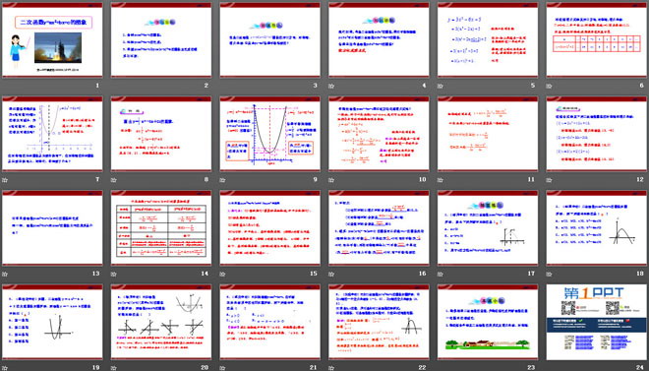Select slide 14 thumbnail with properties table
This screenshot has width=649, height=371.
(161, 227)
